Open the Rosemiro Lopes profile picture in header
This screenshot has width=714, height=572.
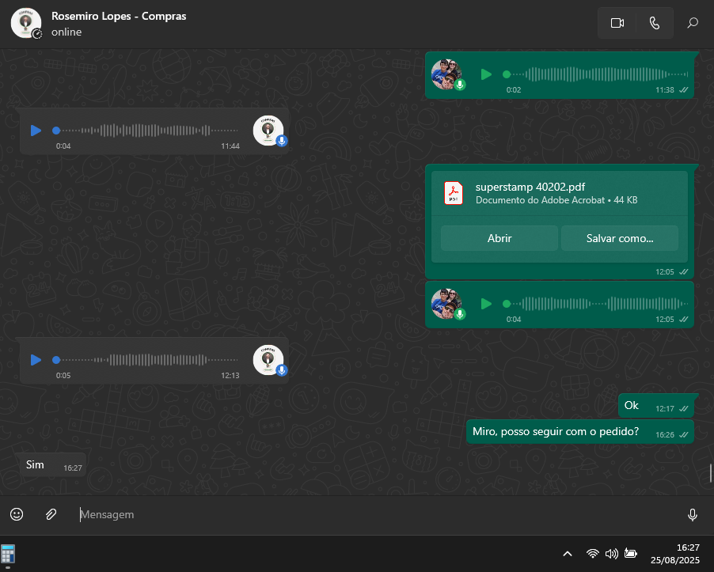tap(26, 23)
